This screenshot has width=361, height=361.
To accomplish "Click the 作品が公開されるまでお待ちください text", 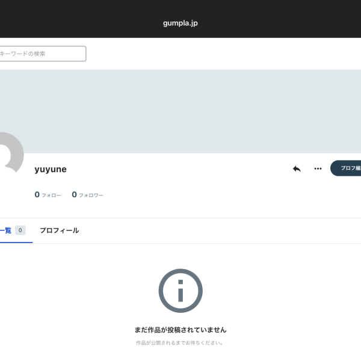I will pyautogui.click(x=179, y=343).
